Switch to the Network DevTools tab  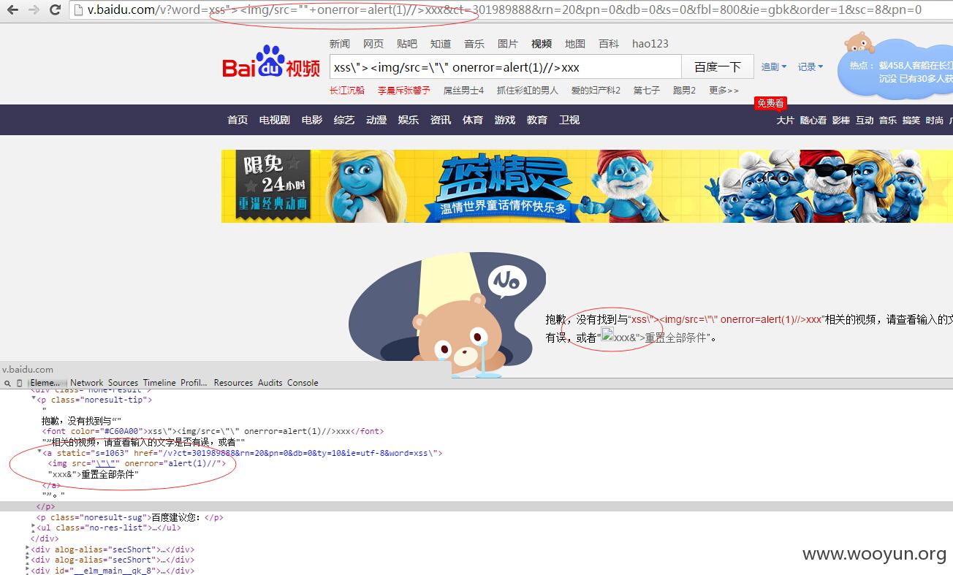pyautogui.click(x=87, y=383)
